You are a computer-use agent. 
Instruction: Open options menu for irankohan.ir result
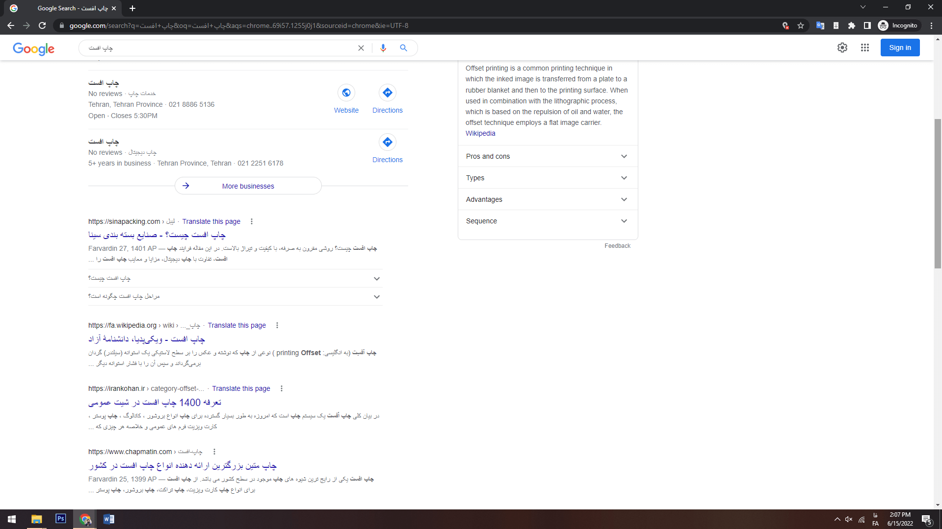click(x=282, y=388)
